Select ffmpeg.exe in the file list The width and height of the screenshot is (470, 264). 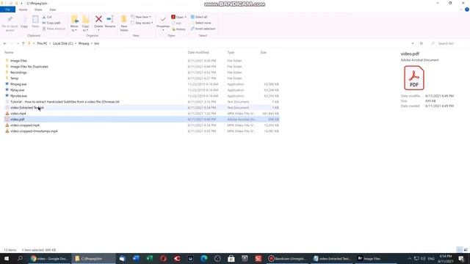tap(18, 84)
